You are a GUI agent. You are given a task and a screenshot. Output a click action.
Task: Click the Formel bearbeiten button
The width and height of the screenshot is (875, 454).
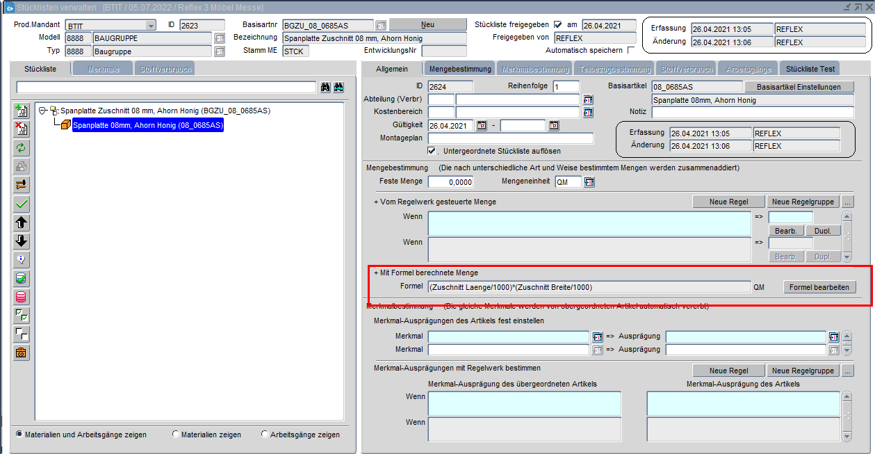coord(819,287)
